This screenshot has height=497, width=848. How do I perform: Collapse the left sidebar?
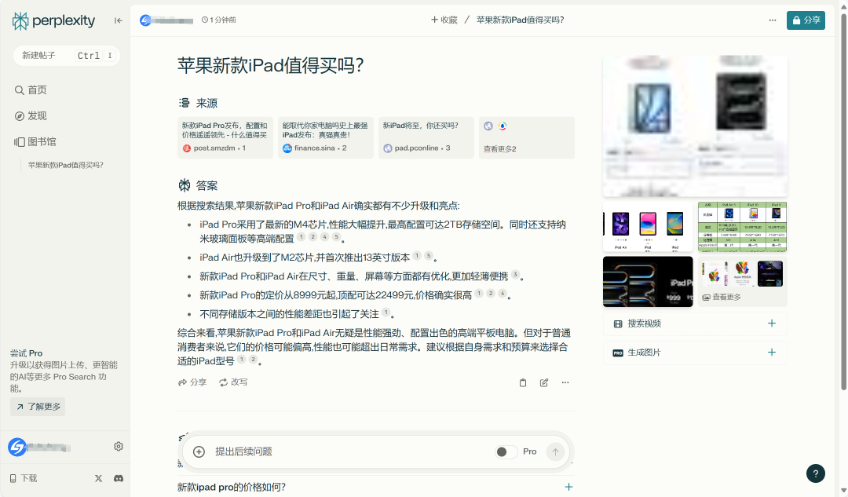pyautogui.click(x=119, y=21)
